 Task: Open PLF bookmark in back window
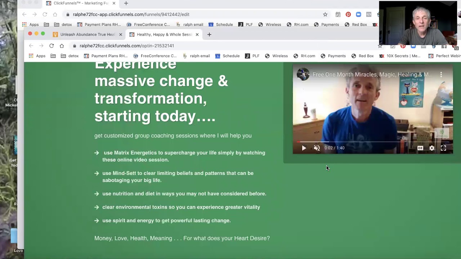tap(245, 24)
